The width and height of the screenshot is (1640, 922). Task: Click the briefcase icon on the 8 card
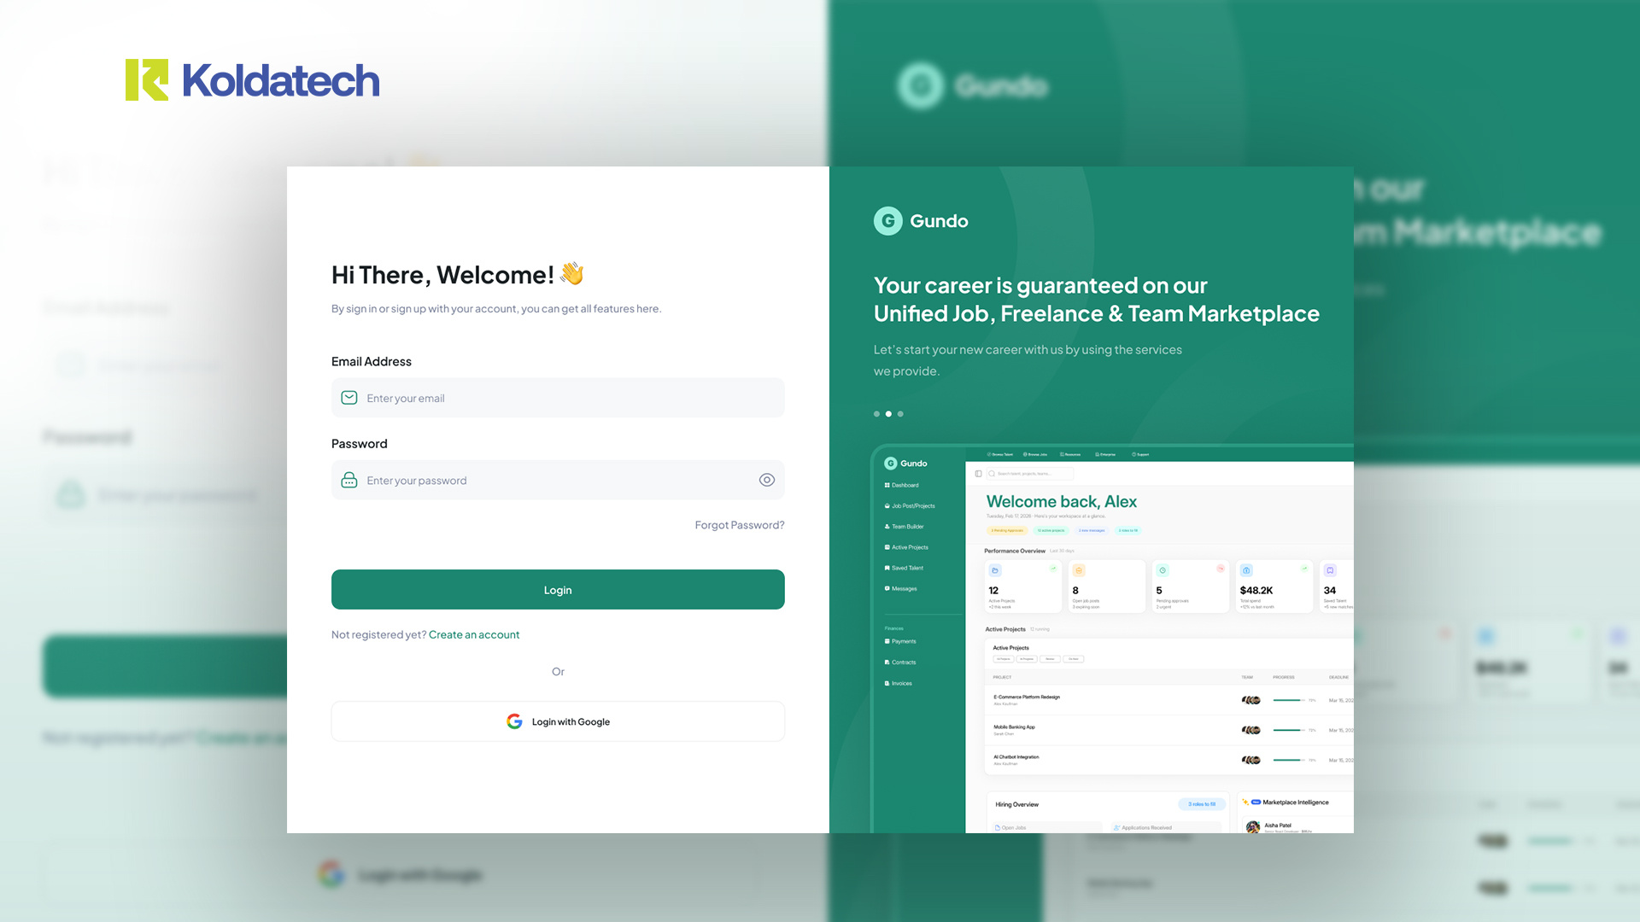pos(1079,570)
